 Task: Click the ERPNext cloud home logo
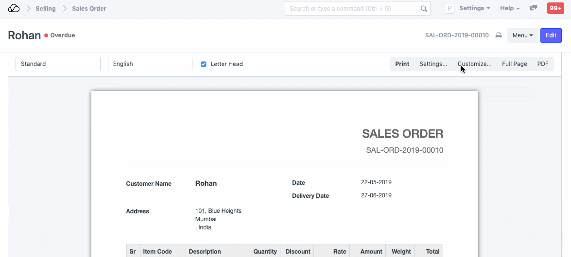[x=14, y=8]
